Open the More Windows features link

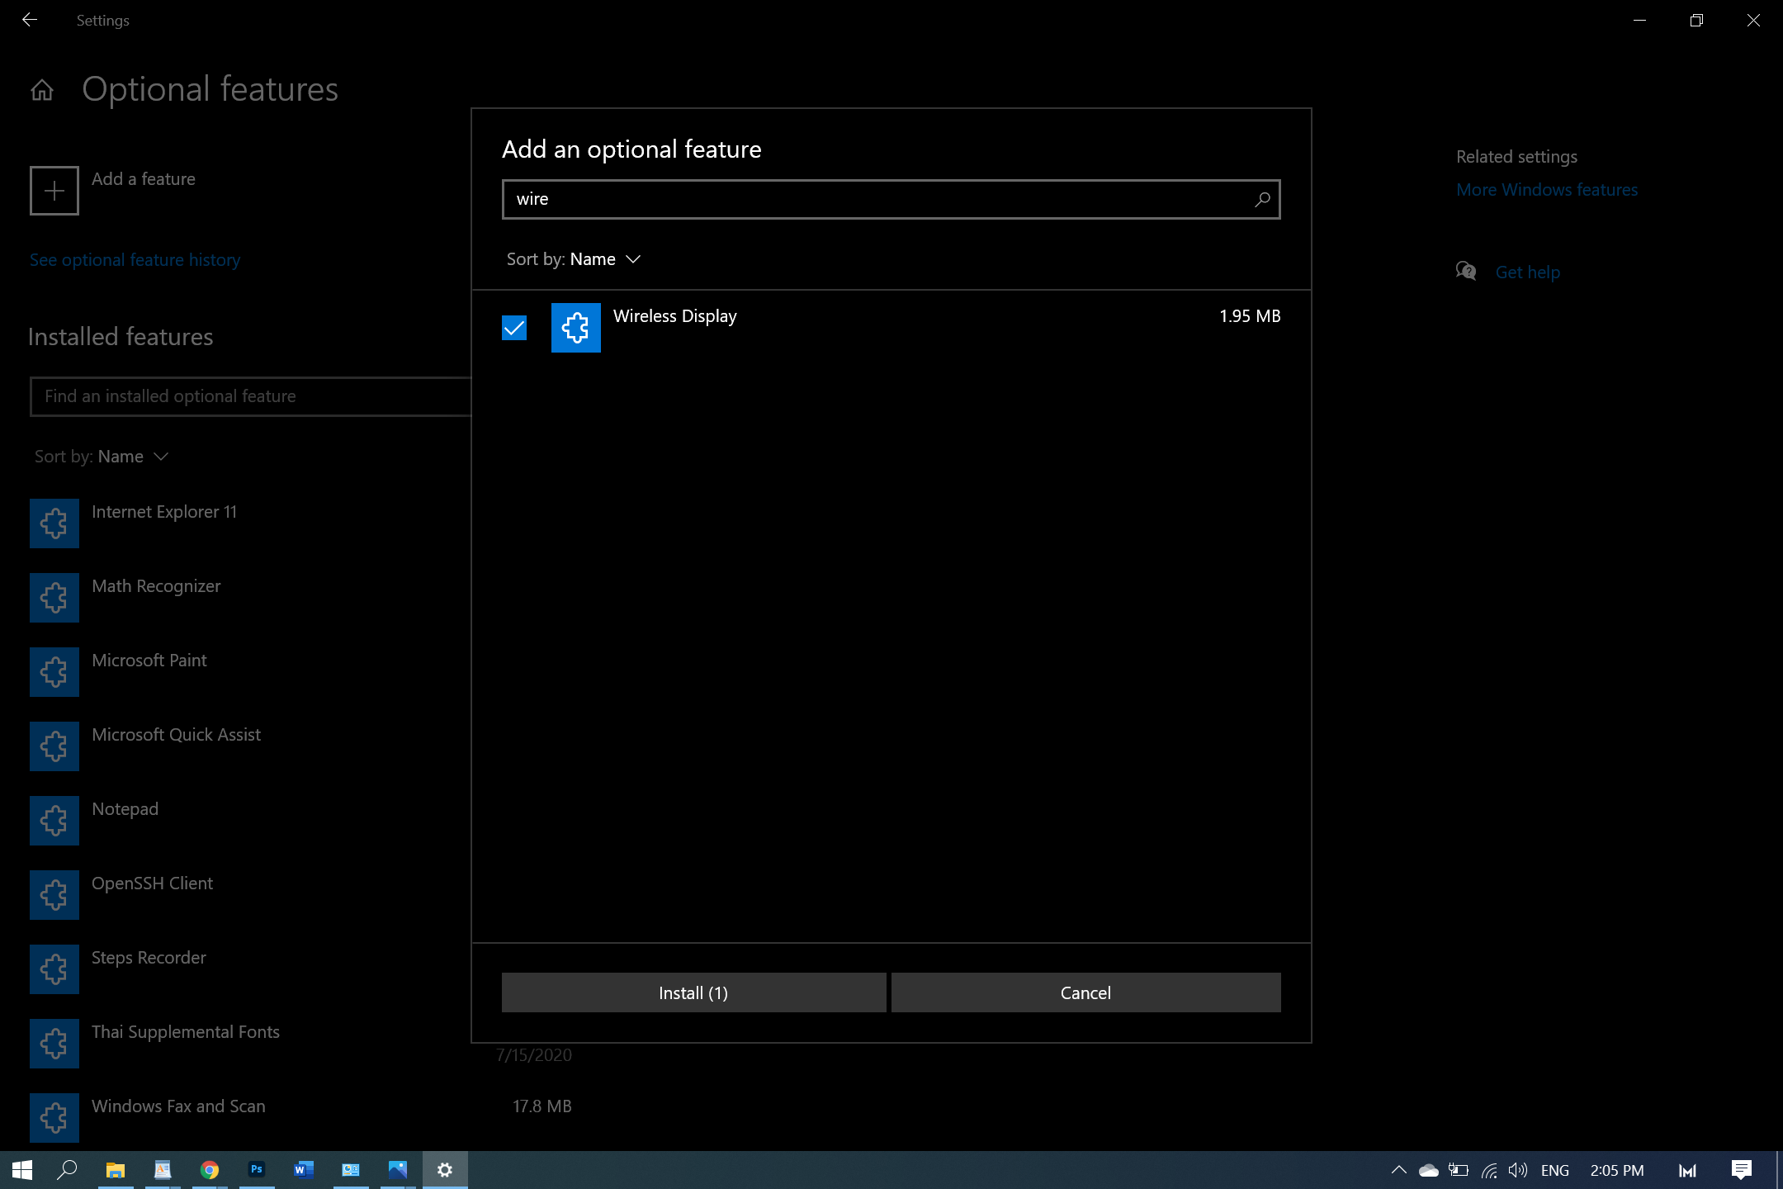click(x=1546, y=190)
